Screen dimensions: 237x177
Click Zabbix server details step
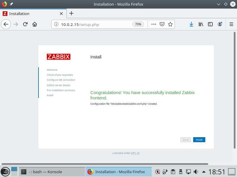click(x=58, y=85)
